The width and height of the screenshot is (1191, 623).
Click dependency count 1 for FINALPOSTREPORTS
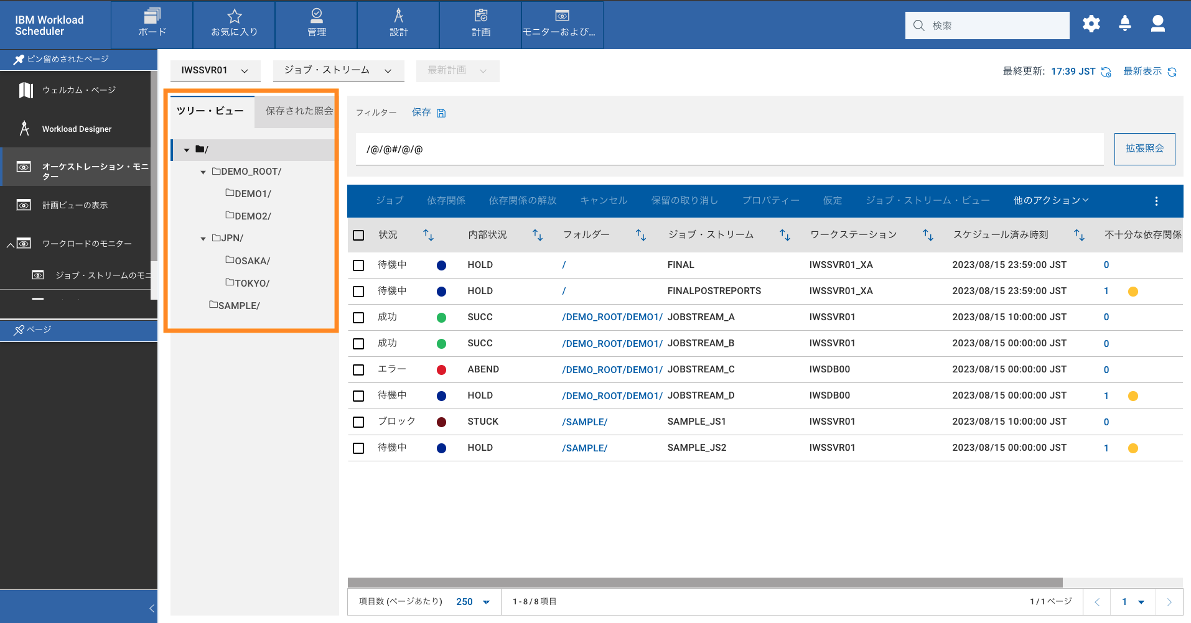click(x=1106, y=291)
